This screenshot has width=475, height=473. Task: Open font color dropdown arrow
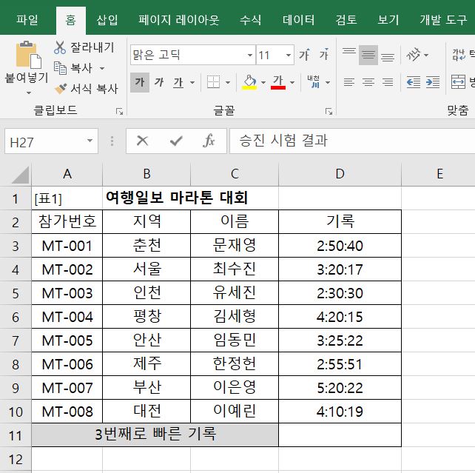[292, 82]
